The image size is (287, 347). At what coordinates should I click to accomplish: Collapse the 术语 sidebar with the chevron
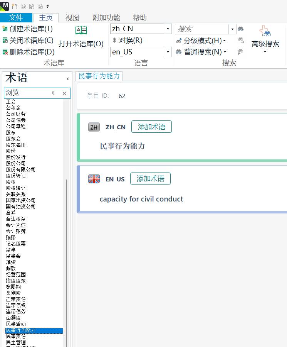pos(68,79)
